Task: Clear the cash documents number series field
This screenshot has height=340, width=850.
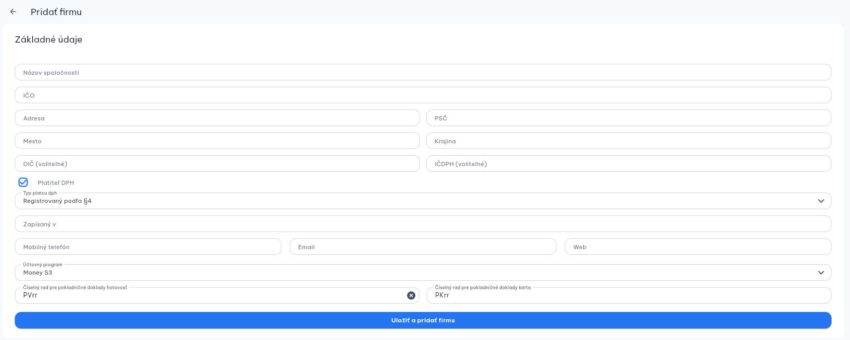Action: [411, 295]
